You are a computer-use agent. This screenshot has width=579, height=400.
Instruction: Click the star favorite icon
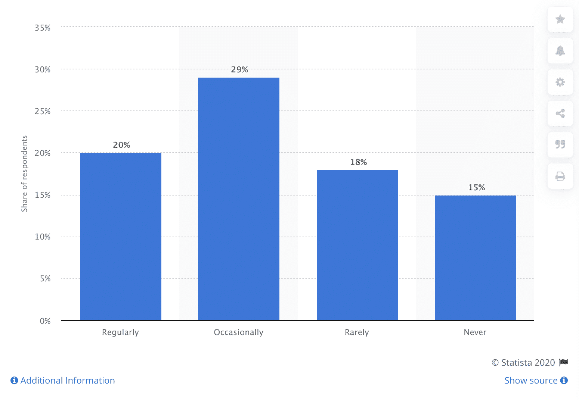[x=560, y=19]
